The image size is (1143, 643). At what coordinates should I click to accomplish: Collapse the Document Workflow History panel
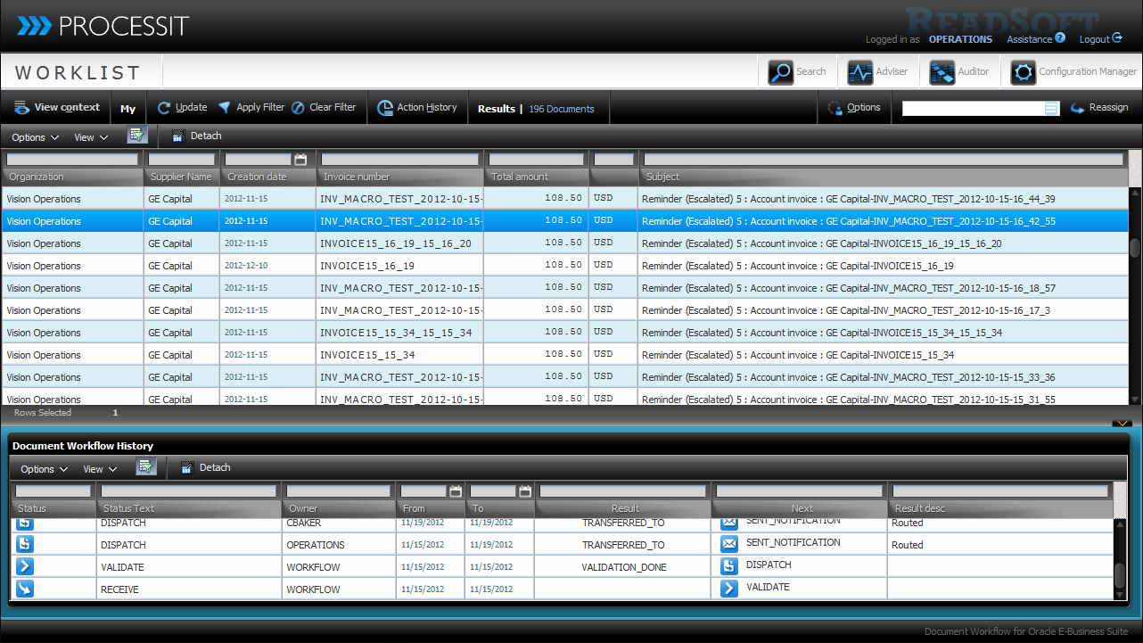[x=1121, y=425]
